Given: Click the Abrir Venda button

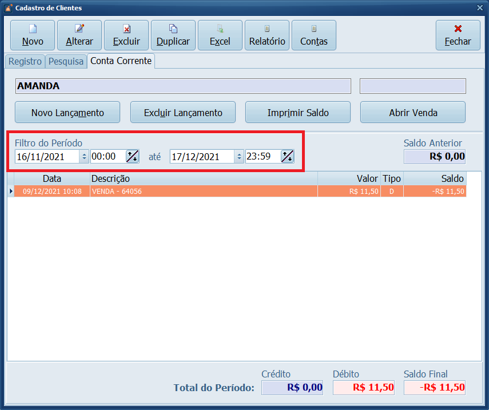Looking at the screenshot, I should (x=413, y=113).
